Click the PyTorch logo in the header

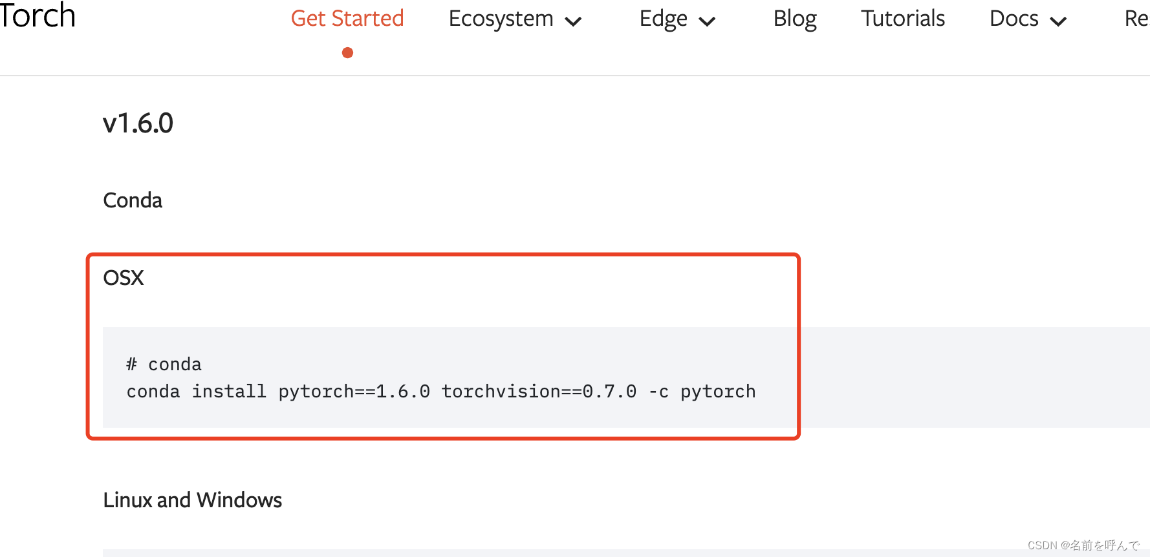click(x=37, y=17)
